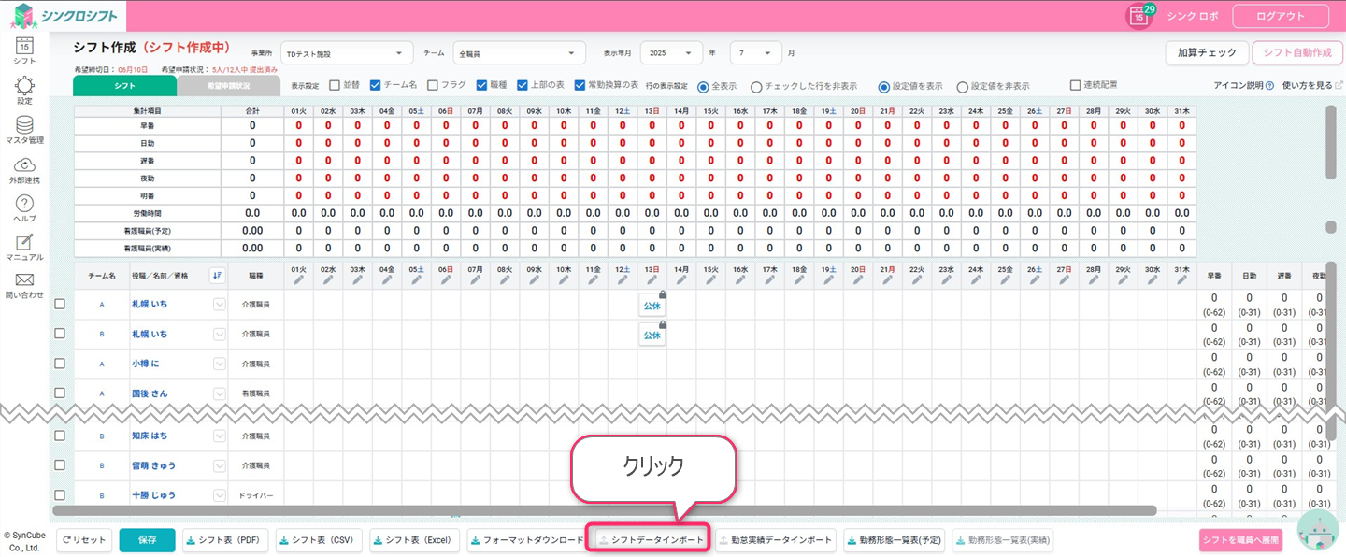Open the シフト calendar sidebar icon
Image resolution: width=1346 pixels, height=557 pixels.
(24, 48)
